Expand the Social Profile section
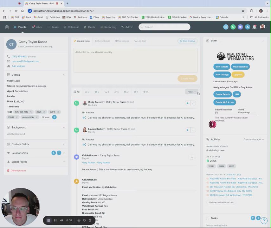This screenshot has height=228, width=271. [x=64, y=162]
